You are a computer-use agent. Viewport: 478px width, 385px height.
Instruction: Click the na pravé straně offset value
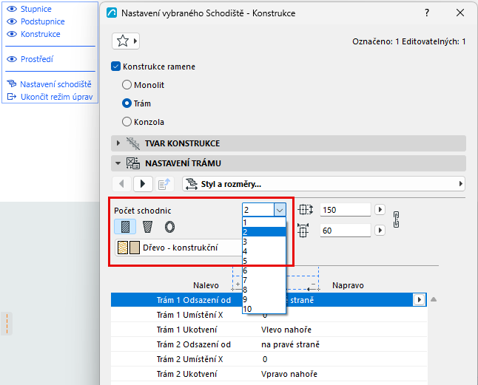[290, 344]
